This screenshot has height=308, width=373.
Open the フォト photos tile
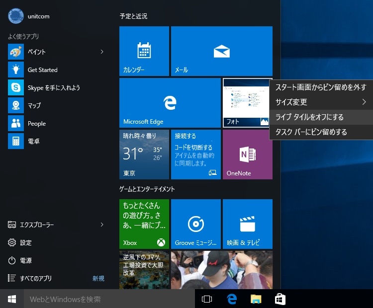246,103
